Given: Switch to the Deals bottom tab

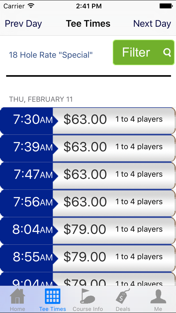Looking at the screenshot, I should pyautogui.click(x=123, y=299).
